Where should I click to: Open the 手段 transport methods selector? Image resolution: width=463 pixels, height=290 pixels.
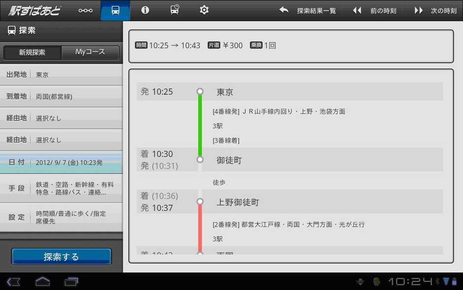click(61, 188)
